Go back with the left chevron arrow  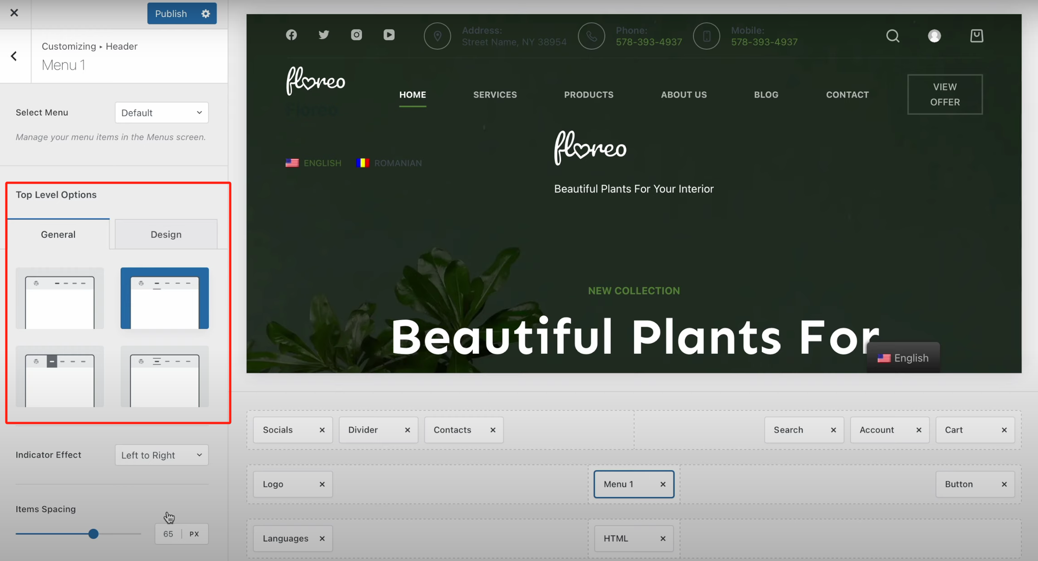14,56
